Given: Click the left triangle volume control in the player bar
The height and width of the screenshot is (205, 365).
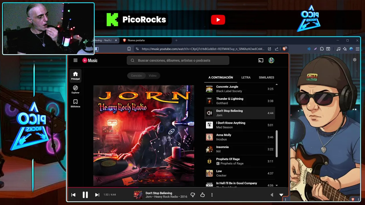Looking at the screenshot, I should point(271,195).
